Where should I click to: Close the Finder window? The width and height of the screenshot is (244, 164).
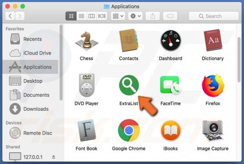point(8,6)
